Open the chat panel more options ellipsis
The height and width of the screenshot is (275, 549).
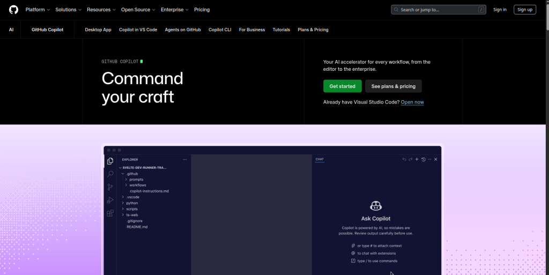pyautogui.click(x=429, y=160)
